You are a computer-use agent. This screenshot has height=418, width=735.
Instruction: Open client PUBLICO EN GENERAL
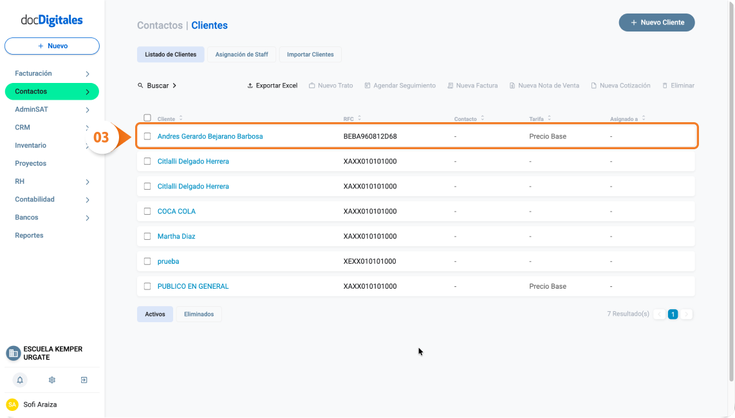coord(193,286)
